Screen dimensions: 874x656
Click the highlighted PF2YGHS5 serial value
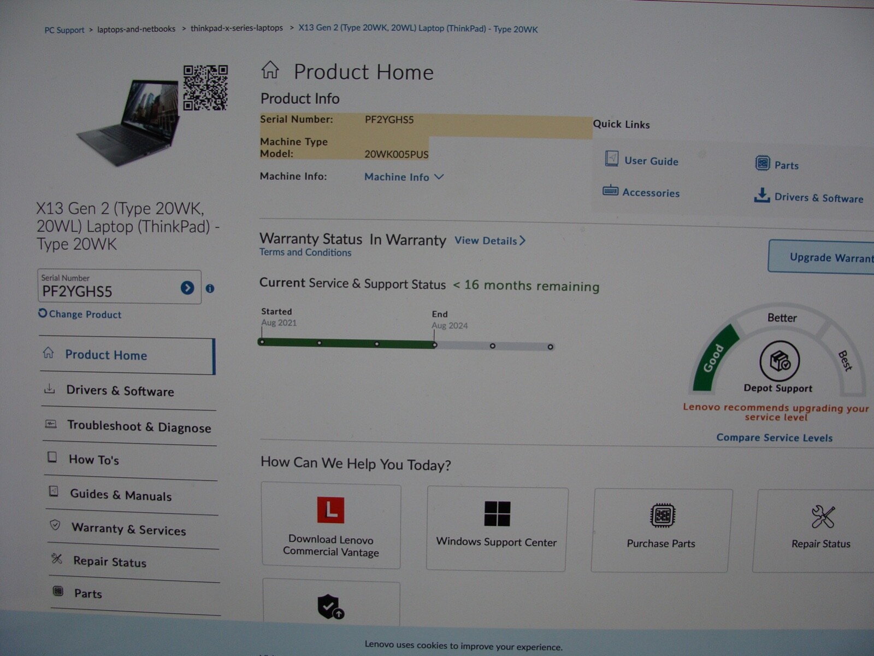click(x=389, y=119)
